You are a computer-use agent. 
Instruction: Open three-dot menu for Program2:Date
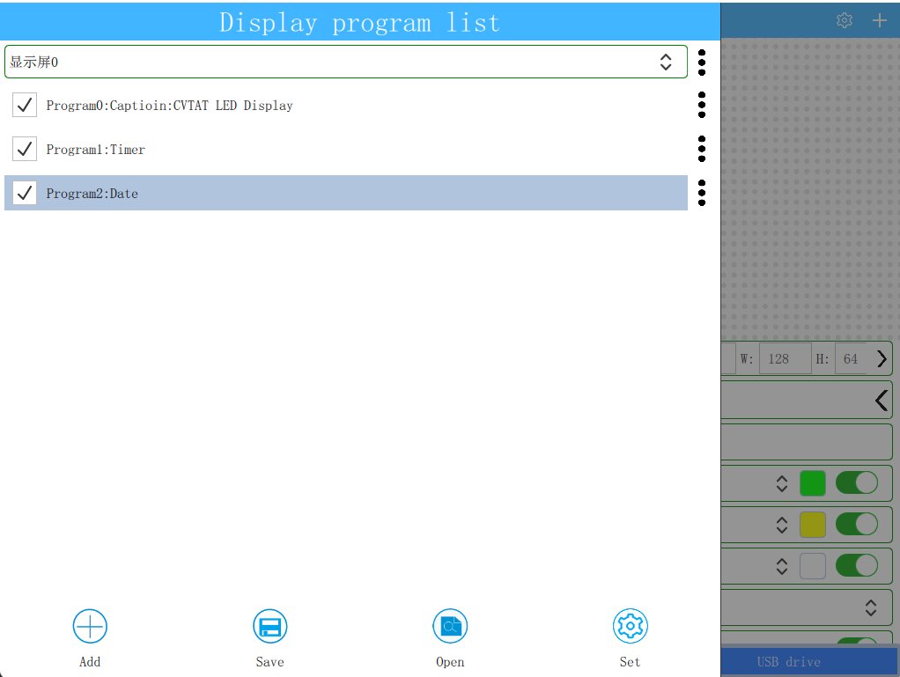701,193
